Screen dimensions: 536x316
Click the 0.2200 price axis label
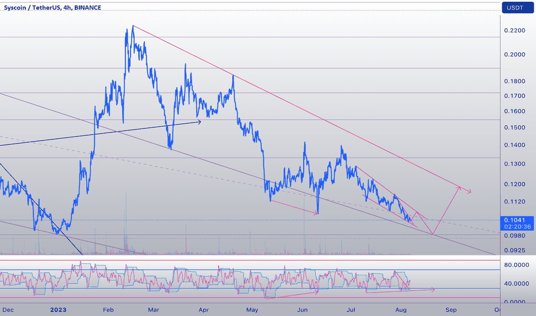coord(515,30)
